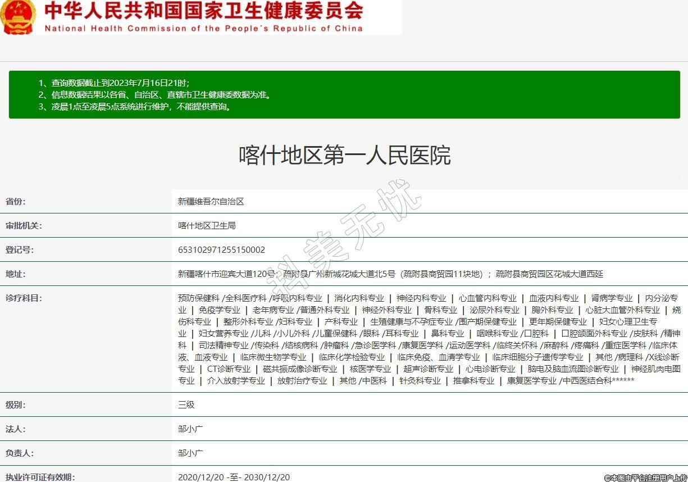Image resolution: width=688 pixels, height=482 pixels.
Task: Click the 中华人民共和国国家卫生健康委员会 header title
Action: pos(203,11)
